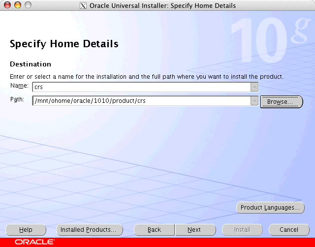This screenshot has height=247, width=315.
Task: Open the Name dropdown arrow
Action: (254, 87)
